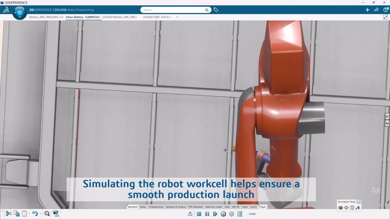The width and height of the screenshot is (390, 219).
Task: Click the Simulation Tools panel title
Action: click(x=347, y=202)
